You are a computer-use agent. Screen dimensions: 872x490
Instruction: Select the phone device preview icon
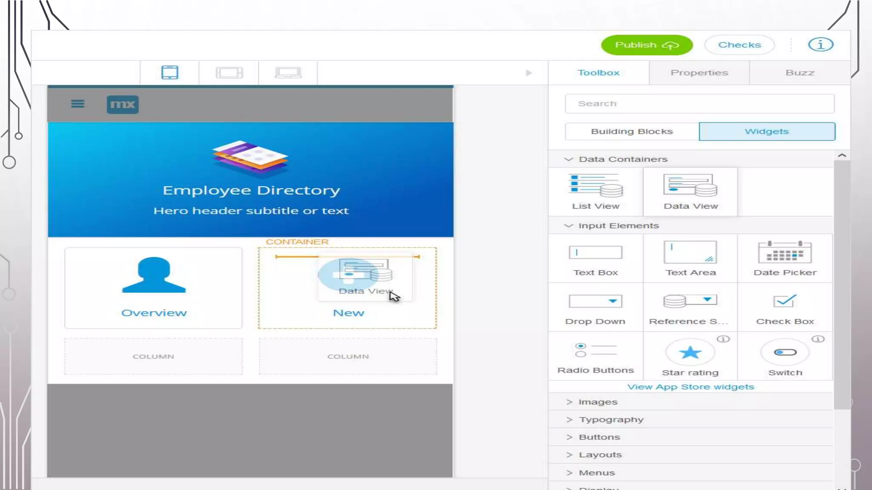[169, 72]
